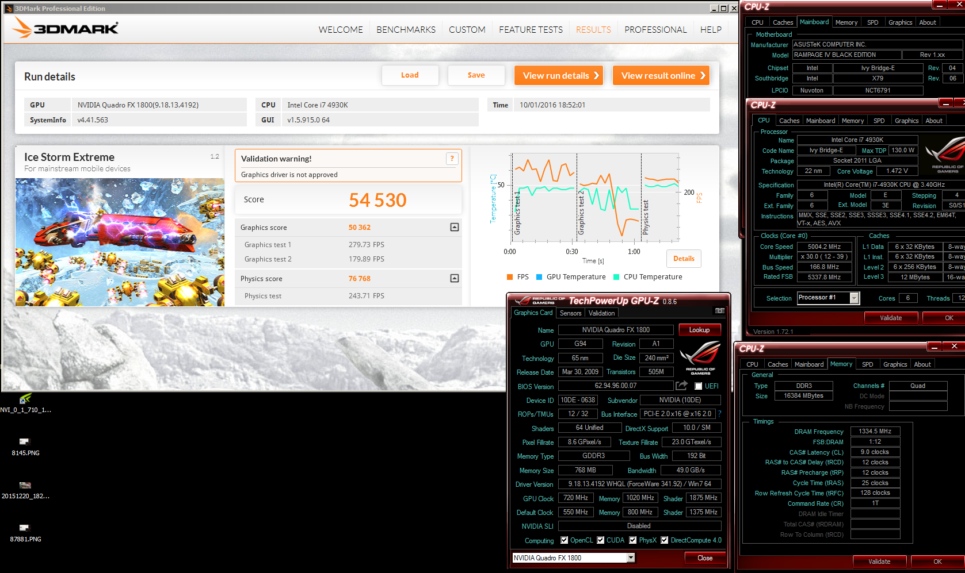Open Caches tab in the CPU-Z CPU window
Image resolution: width=965 pixels, height=573 pixels.
point(789,121)
